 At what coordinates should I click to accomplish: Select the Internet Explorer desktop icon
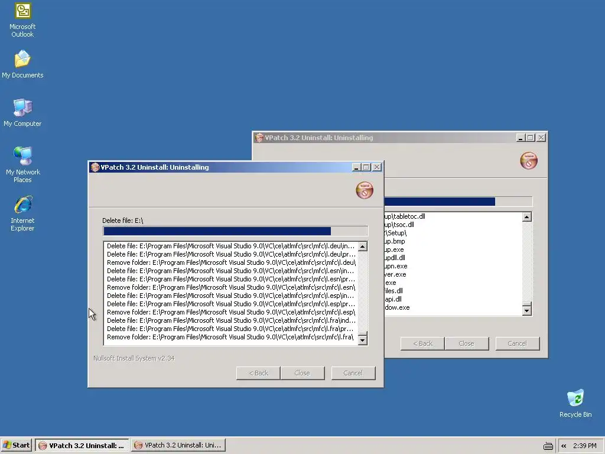coord(22,213)
